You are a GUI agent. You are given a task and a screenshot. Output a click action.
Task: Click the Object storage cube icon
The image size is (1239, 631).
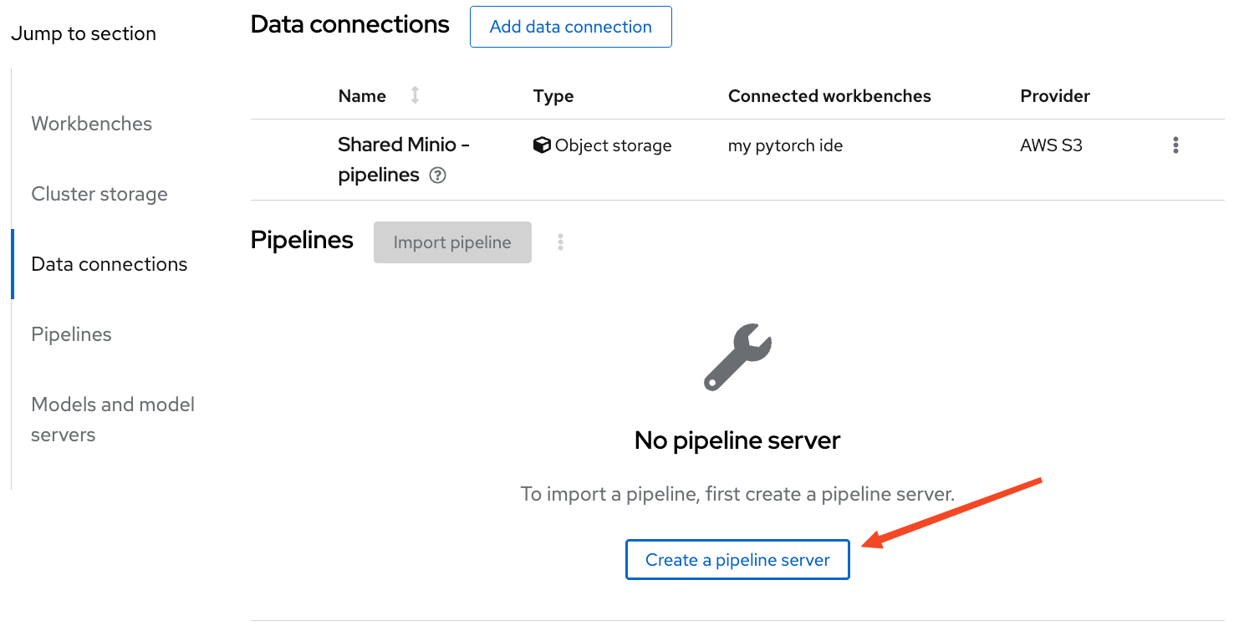coord(542,145)
